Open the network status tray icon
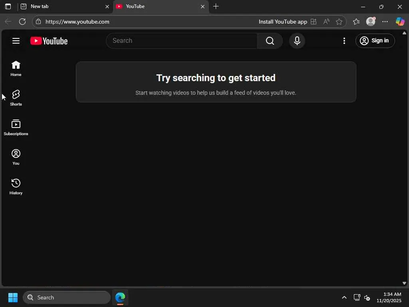This screenshot has height=307, width=409. tap(357, 297)
